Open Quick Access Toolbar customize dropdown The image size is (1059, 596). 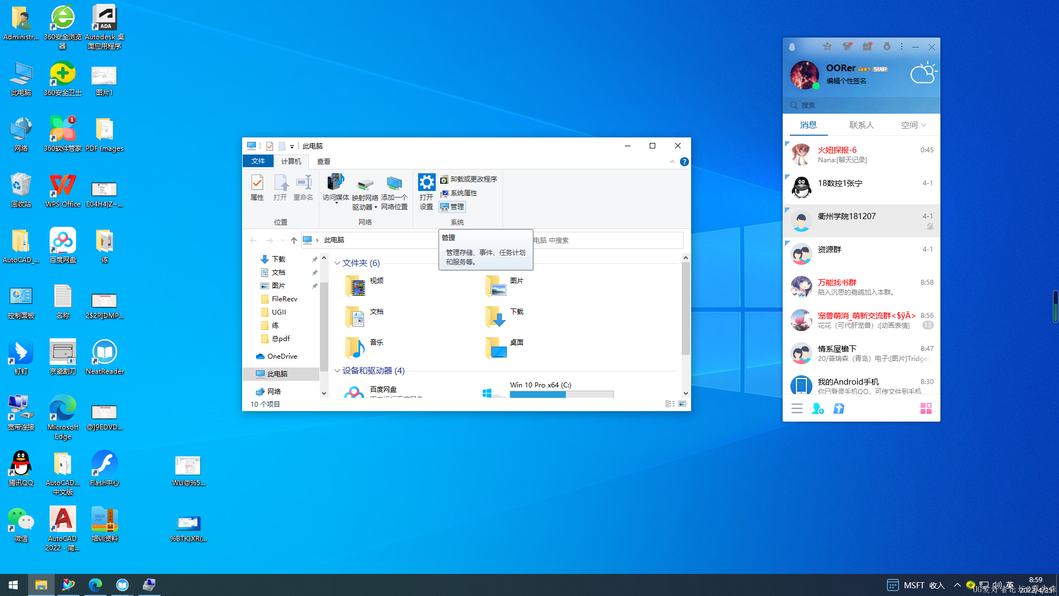pos(292,146)
